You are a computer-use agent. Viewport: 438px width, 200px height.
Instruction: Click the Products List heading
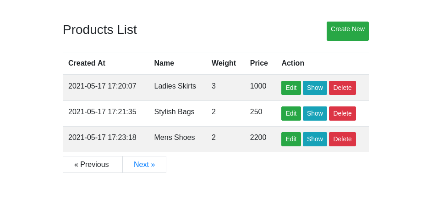point(100,30)
